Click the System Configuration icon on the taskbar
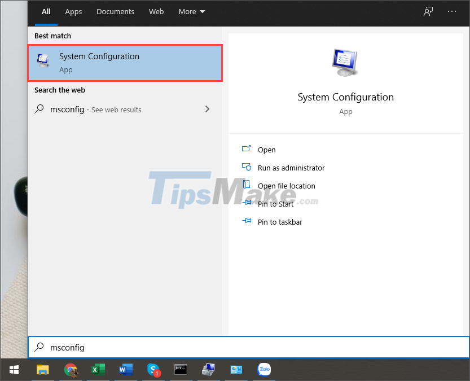 point(208,370)
